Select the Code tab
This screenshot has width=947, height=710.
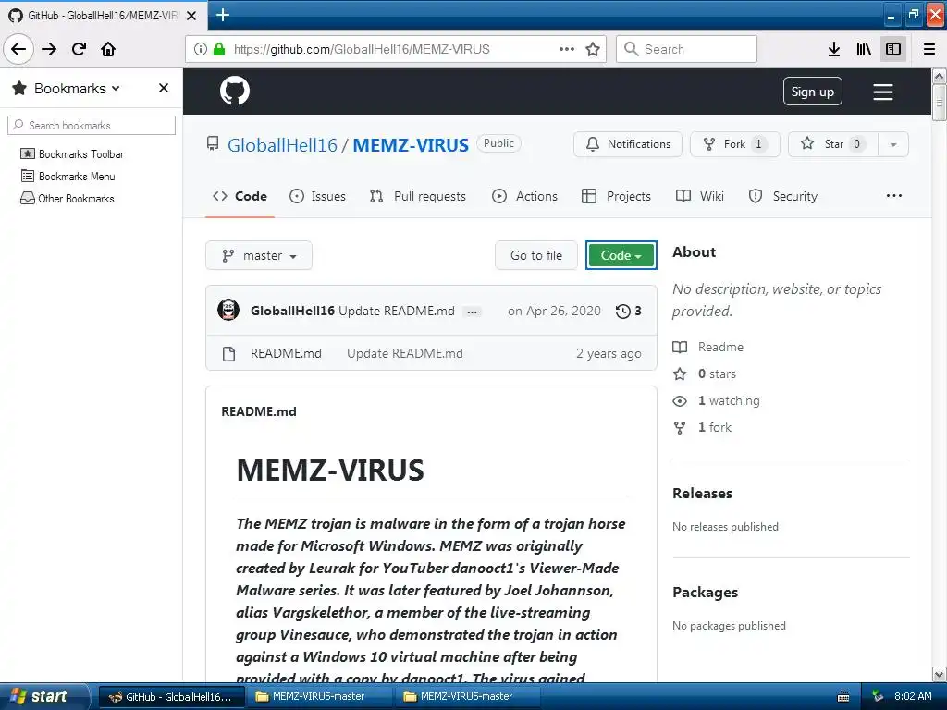click(x=240, y=196)
